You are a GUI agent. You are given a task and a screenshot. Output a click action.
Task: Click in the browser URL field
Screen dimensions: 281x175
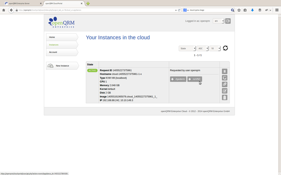pyautogui.click(x=95, y=10)
